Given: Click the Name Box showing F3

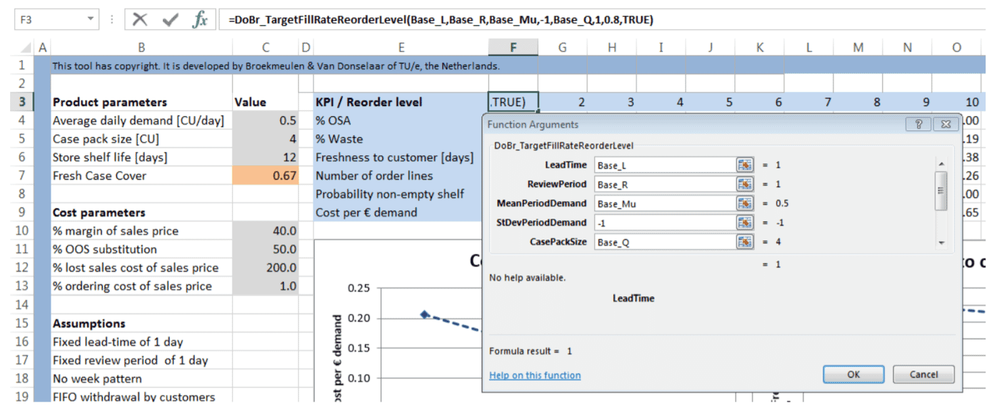Looking at the screenshot, I should 50,20.
